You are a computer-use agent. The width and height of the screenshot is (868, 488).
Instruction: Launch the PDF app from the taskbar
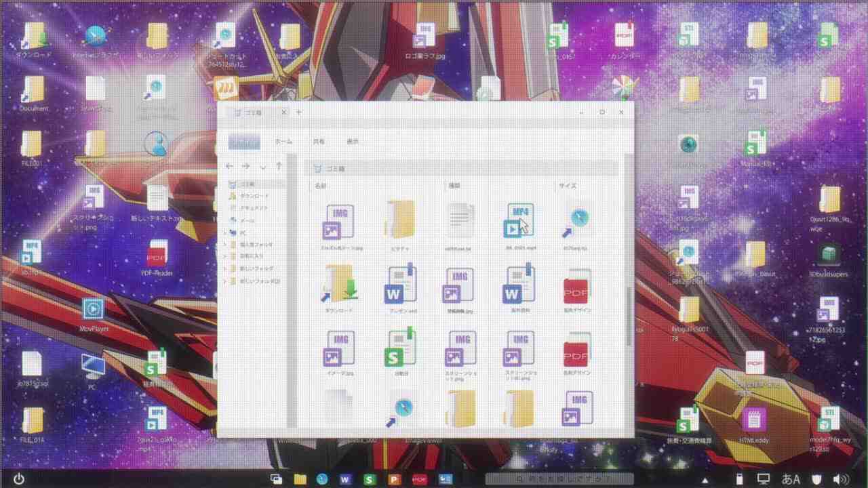[x=419, y=479]
